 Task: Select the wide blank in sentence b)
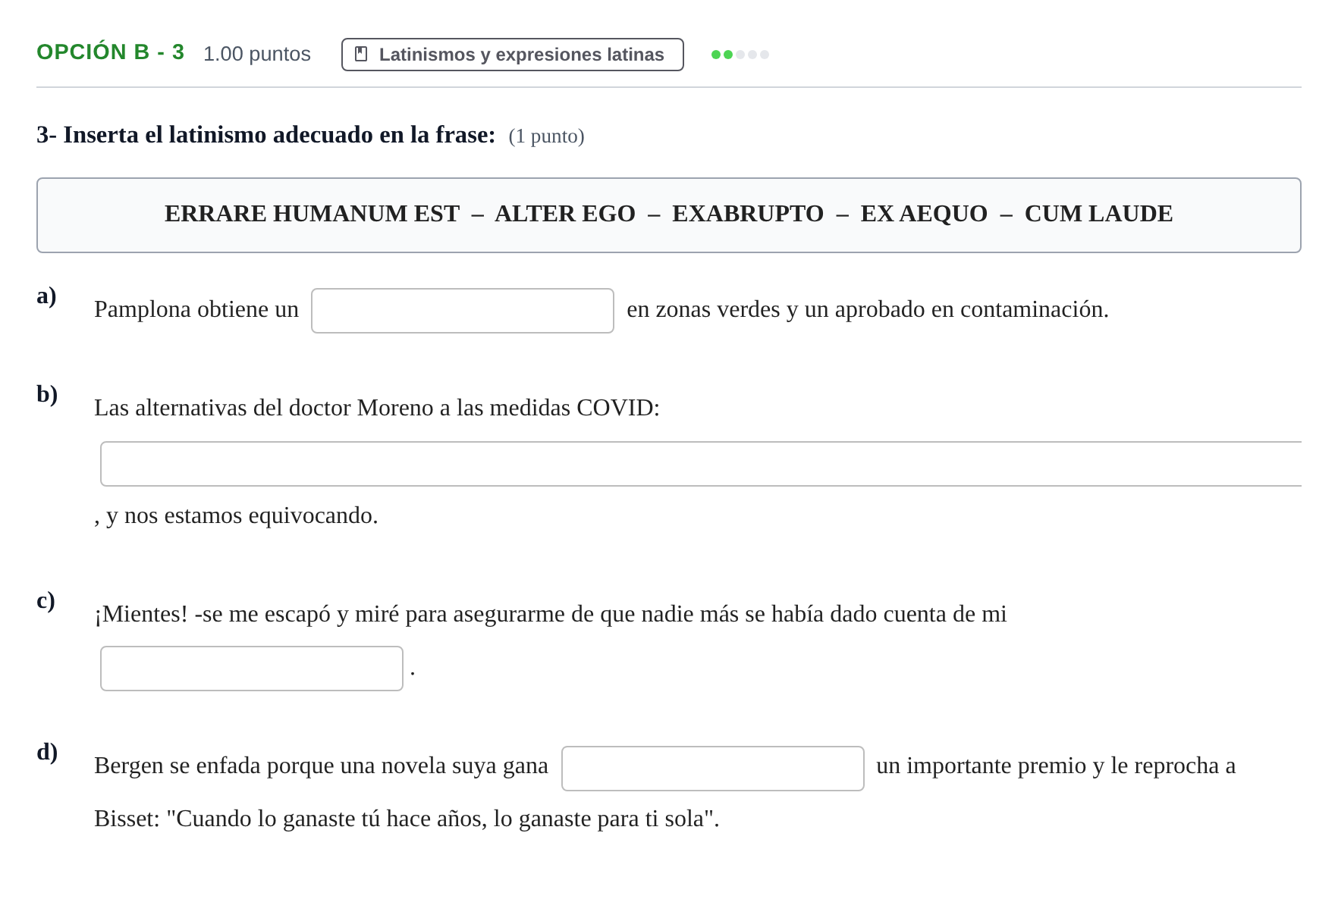pyautogui.click(x=701, y=464)
